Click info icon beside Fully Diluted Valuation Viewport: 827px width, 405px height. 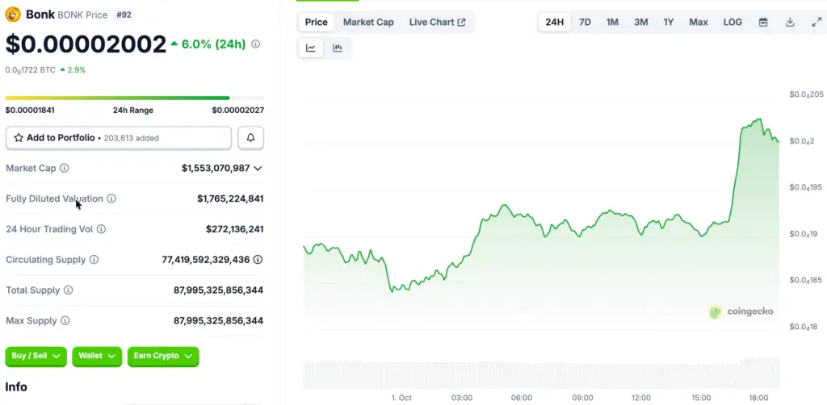click(111, 198)
